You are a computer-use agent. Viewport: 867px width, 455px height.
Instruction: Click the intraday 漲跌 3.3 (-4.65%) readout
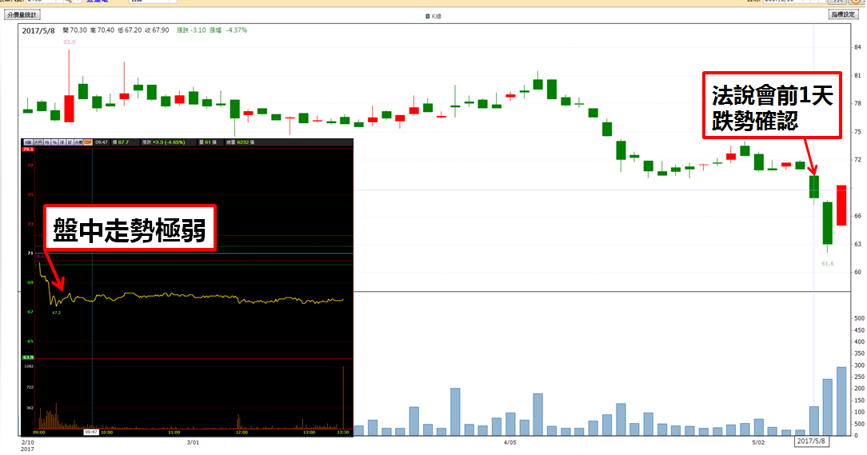[x=163, y=142]
